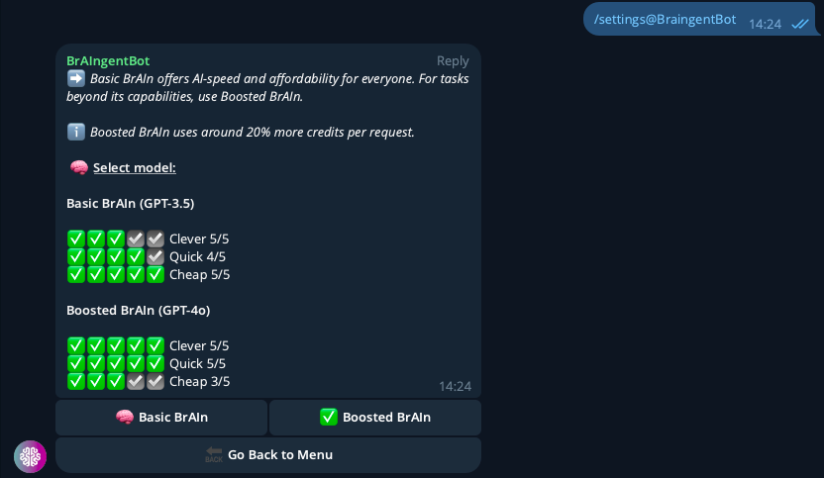Click the last gray checkmark in Boosted Cheap rating

155,381
